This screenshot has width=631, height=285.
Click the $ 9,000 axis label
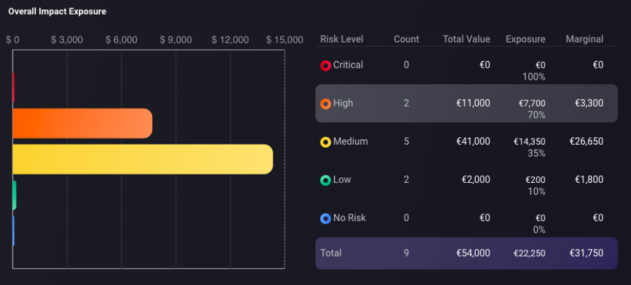(x=176, y=40)
